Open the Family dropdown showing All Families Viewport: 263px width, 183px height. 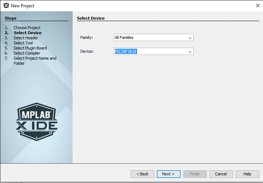[x=153, y=37]
